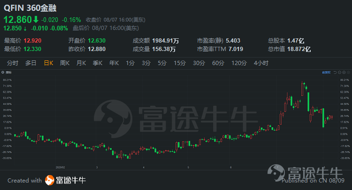Image resolution: width=352 pixels, height=190 pixels.
Task: Click the 成交量 value 156.38万
Action: point(164,49)
